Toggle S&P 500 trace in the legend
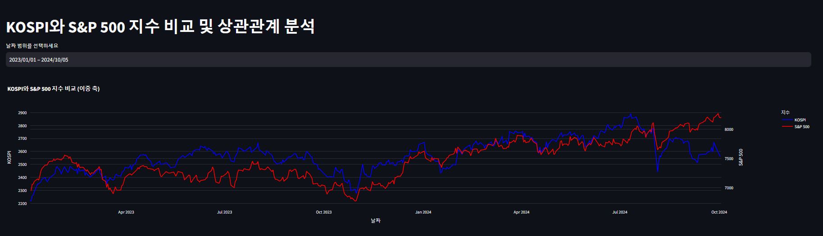 click(796, 127)
